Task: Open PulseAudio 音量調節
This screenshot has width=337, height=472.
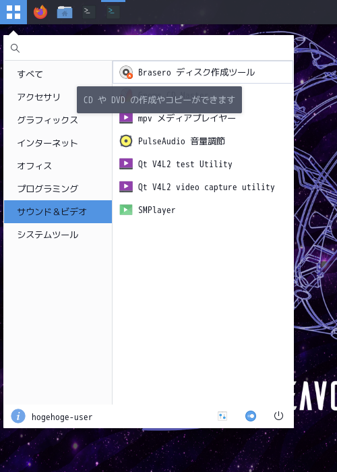Action: (203, 141)
